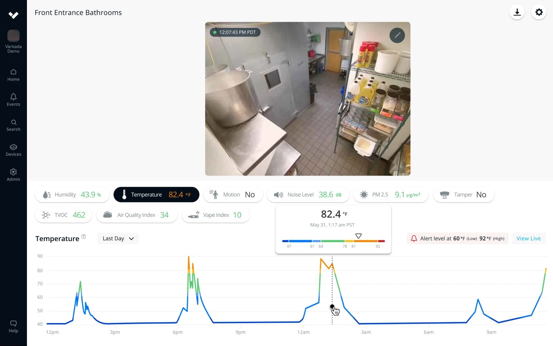
Task: Open the Search page from sidebar
Action: 13,125
